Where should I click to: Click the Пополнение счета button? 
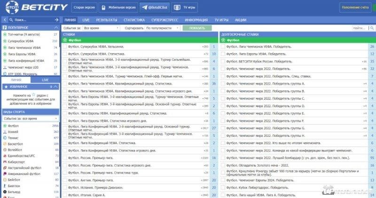355,8
